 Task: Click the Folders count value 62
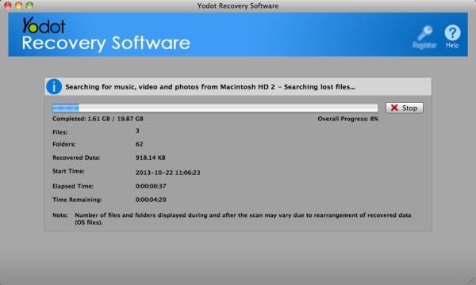pyautogui.click(x=139, y=144)
